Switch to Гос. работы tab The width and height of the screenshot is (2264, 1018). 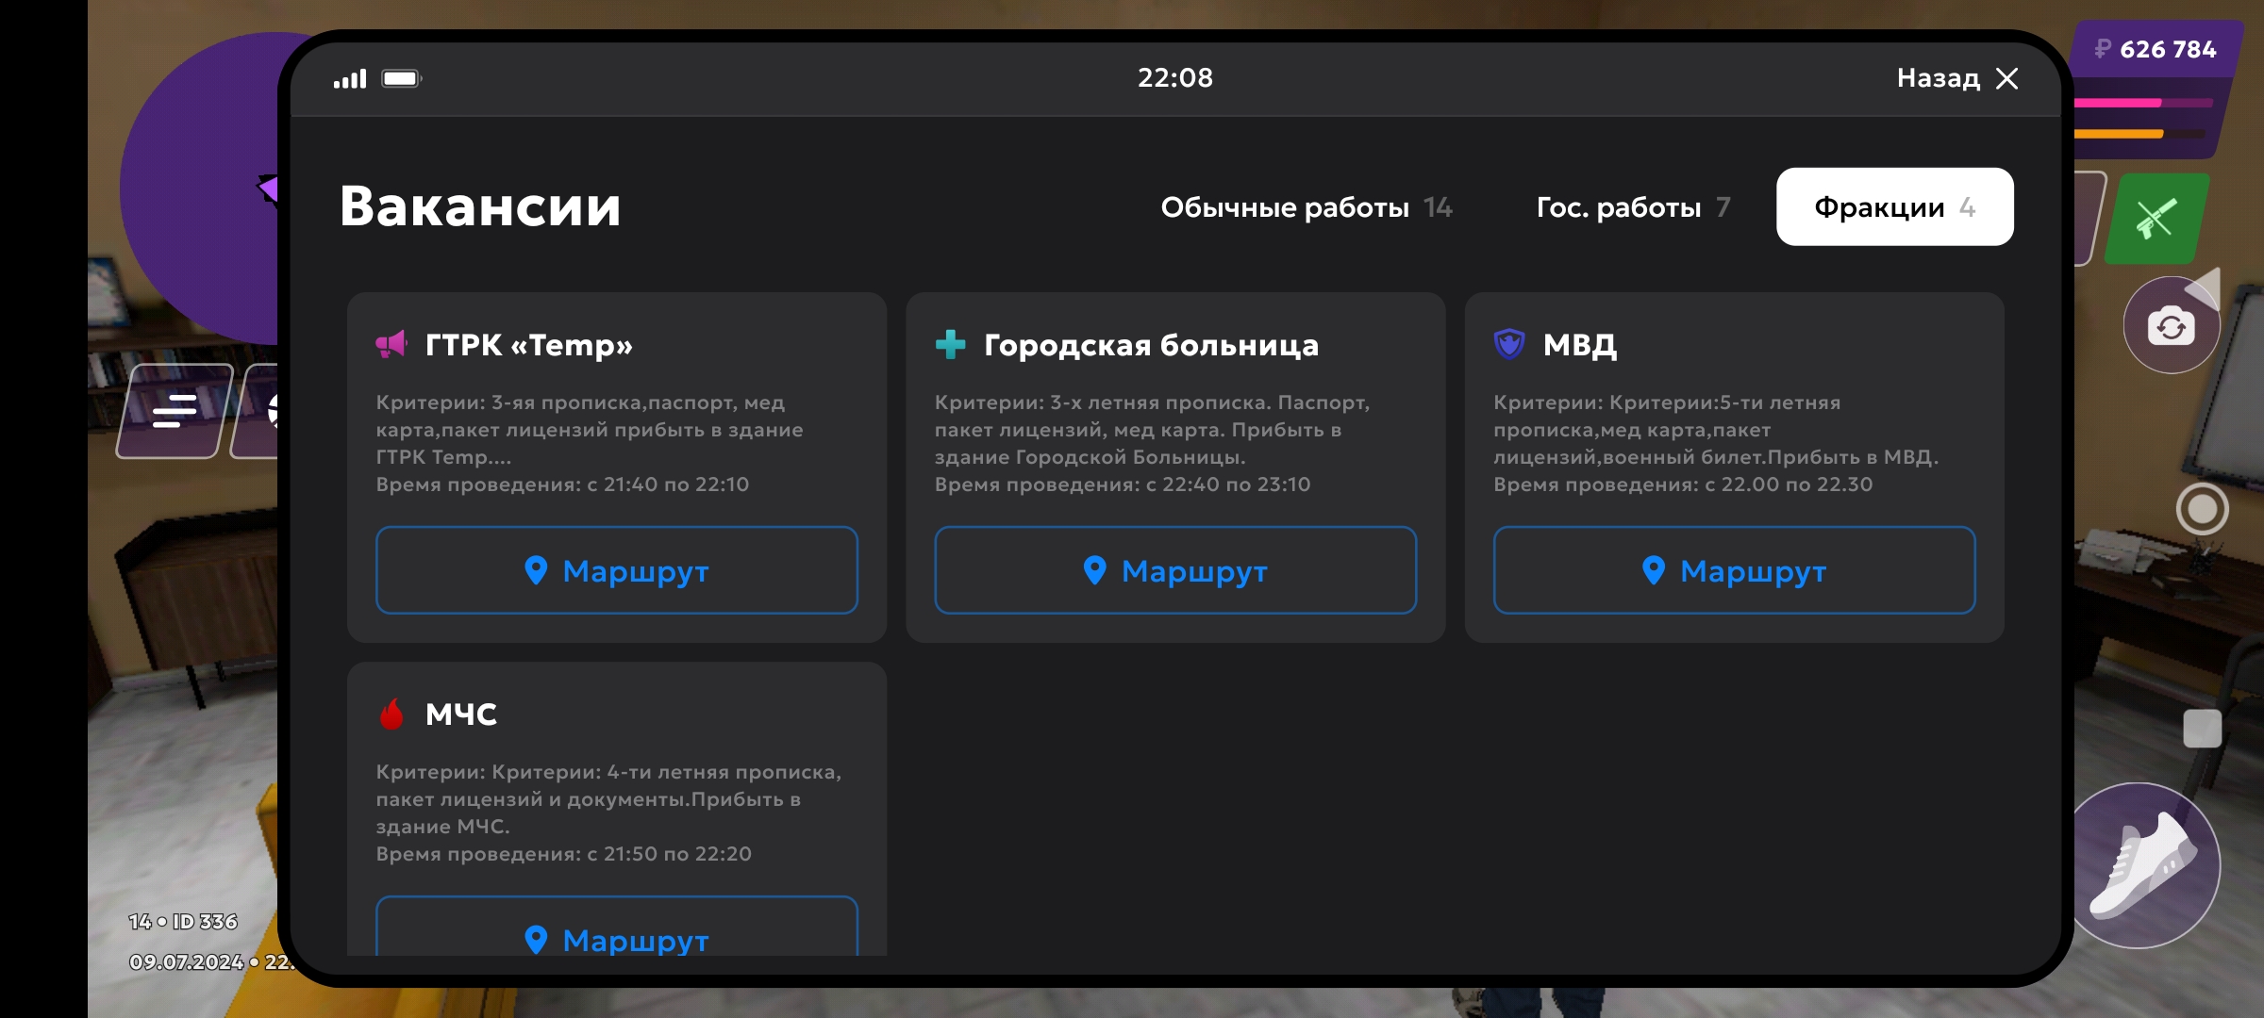[1632, 207]
